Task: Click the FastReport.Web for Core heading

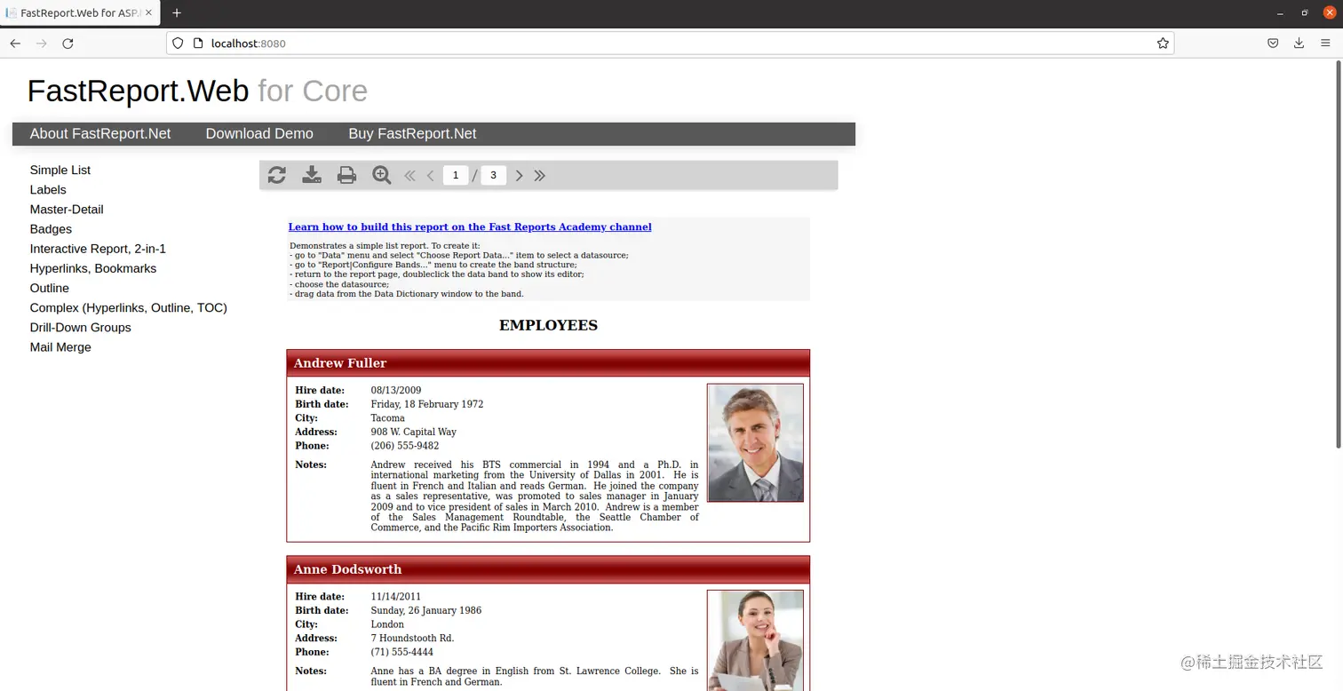Action: click(x=197, y=91)
